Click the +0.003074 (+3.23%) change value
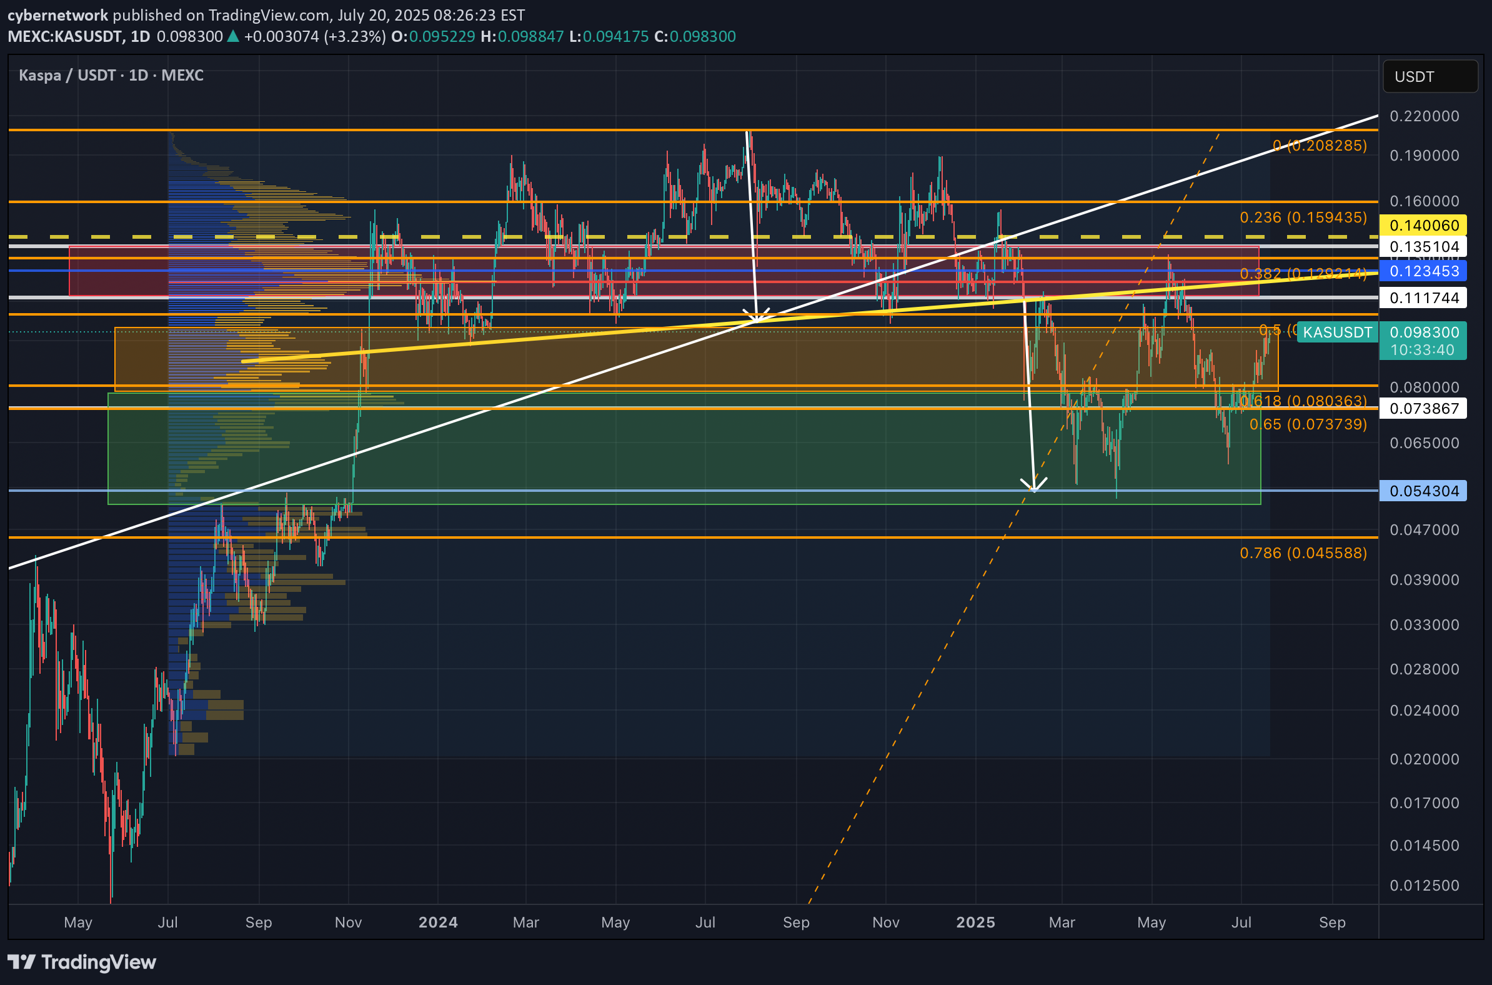Image resolution: width=1492 pixels, height=985 pixels. click(315, 36)
